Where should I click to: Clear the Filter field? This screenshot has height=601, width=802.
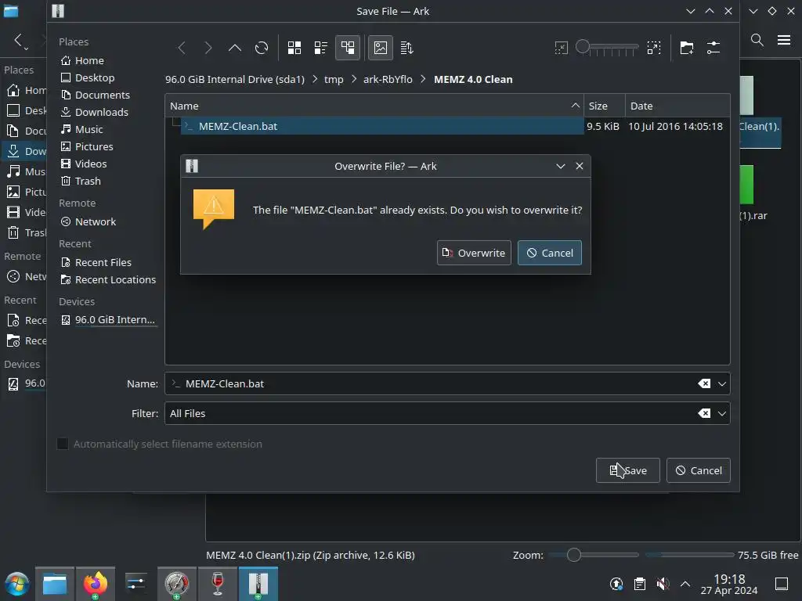point(704,413)
